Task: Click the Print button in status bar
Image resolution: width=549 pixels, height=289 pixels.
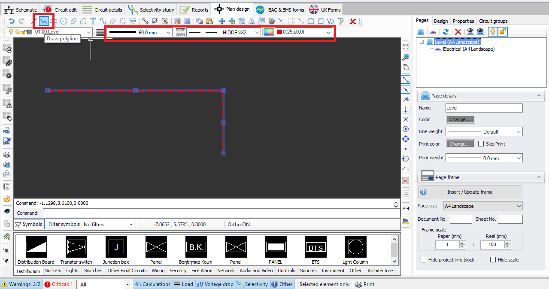Action: [365, 284]
